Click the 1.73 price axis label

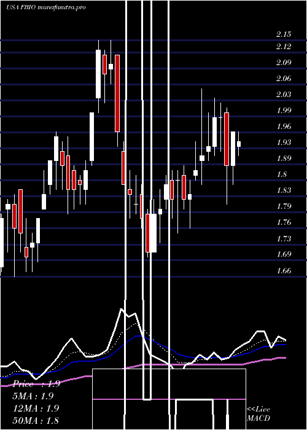284,238
